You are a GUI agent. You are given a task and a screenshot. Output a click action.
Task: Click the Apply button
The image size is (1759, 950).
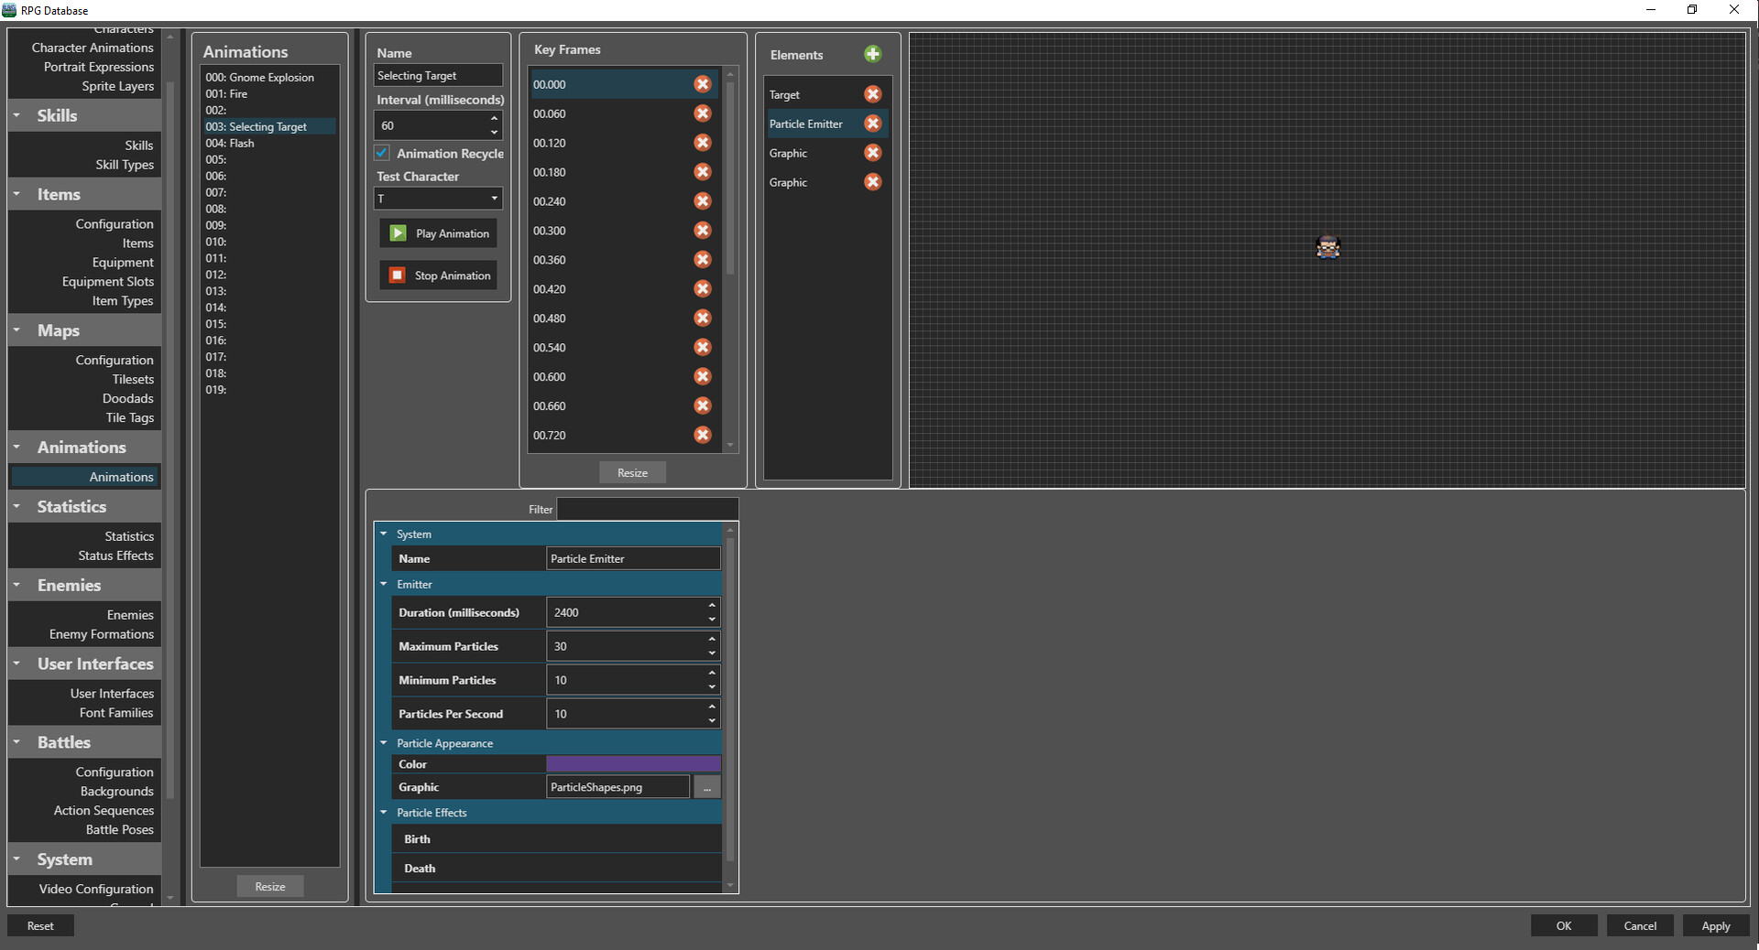(1715, 925)
